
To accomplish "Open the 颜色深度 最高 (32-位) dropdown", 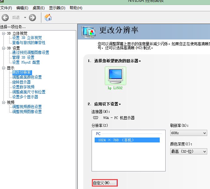I will click(x=189, y=151).
